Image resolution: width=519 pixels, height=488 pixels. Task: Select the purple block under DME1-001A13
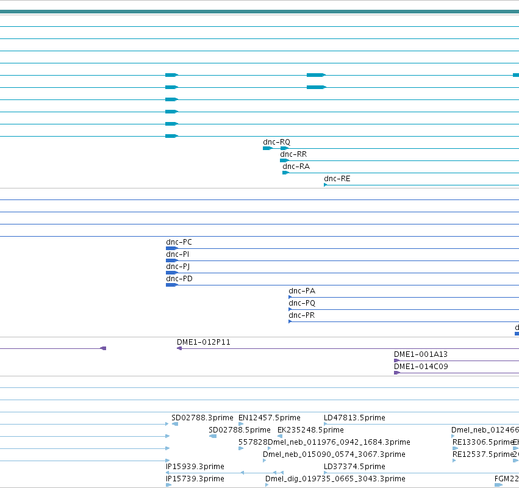[397, 361]
